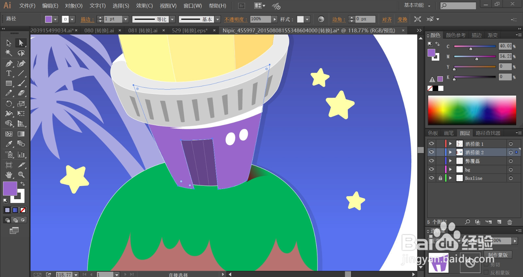The height and width of the screenshot is (277, 523).
Task: Select the Gradient tool in toolbox
Action: tap(21, 134)
